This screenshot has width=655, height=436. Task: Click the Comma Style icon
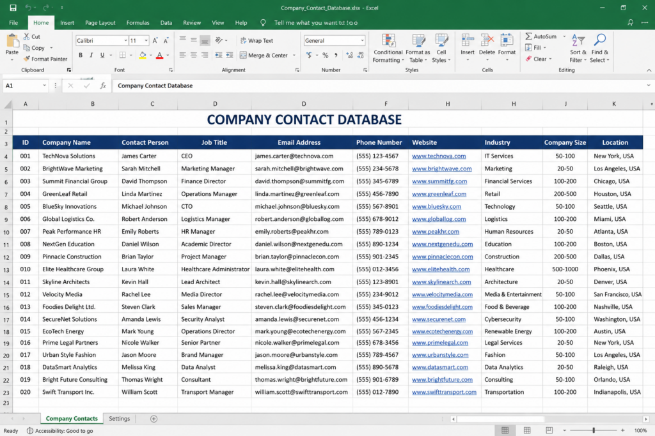tap(336, 55)
